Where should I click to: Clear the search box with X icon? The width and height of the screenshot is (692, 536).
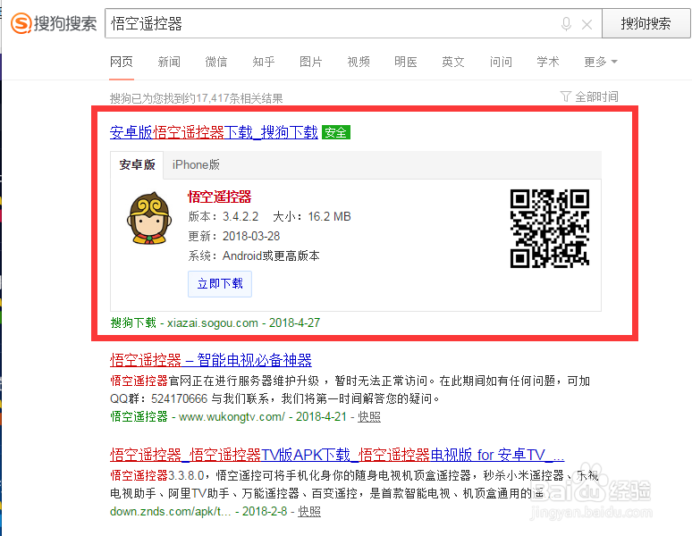587,25
